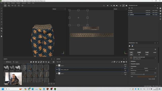Open the Base color channel dropdown in Layers
This screenshot has height=91, width=162.
(60, 62)
